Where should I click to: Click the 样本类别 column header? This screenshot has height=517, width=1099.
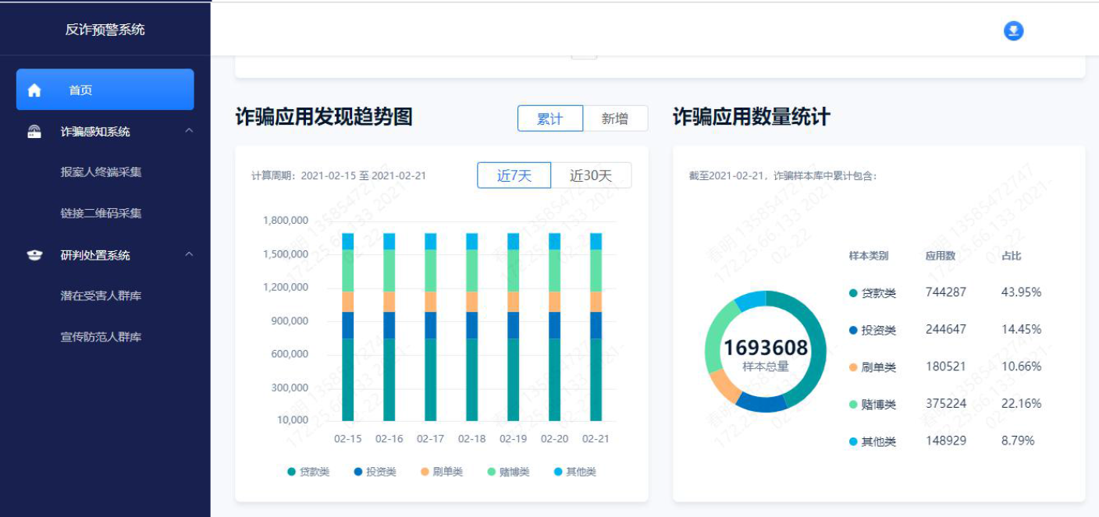[869, 256]
